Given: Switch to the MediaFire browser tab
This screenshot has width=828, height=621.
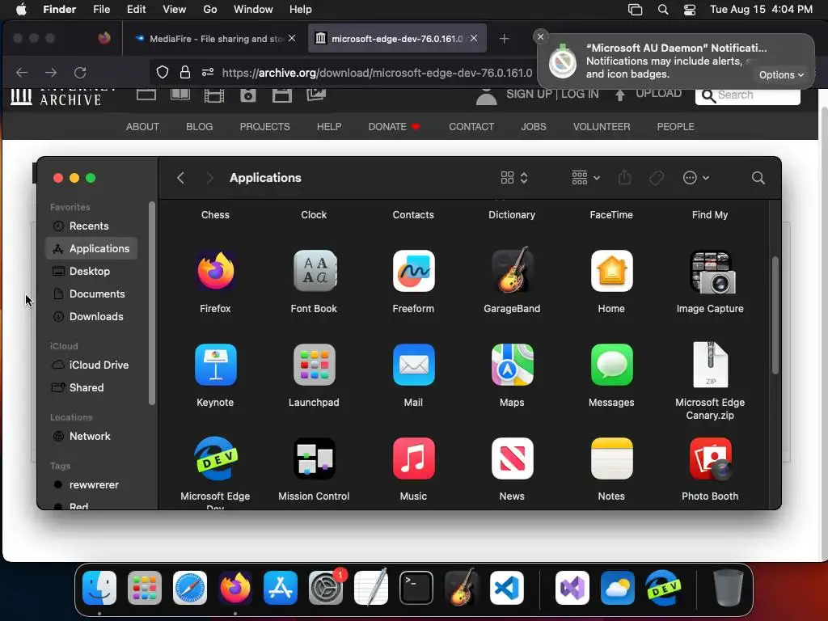Looking at the screenshot, I should tap(215, 39).
